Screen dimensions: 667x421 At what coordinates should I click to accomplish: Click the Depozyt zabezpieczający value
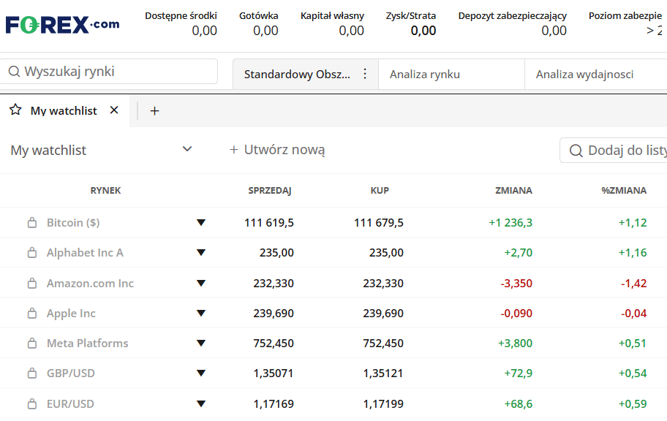tap(554, 31)
